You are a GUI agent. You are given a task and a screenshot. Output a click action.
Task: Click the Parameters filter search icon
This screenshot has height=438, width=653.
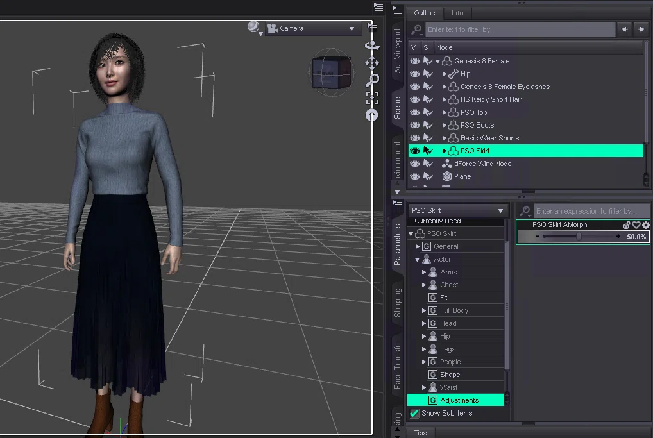tap(525, 211)
